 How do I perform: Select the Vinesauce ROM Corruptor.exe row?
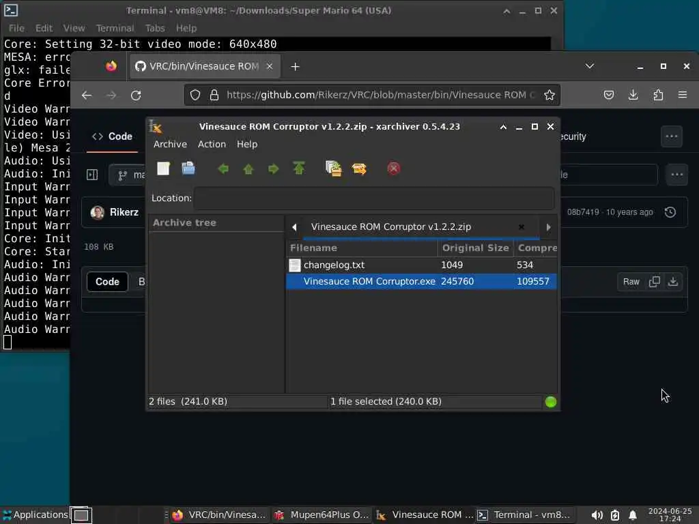[421, 282]
